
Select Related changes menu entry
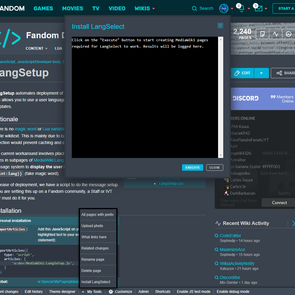pos(98,248)
